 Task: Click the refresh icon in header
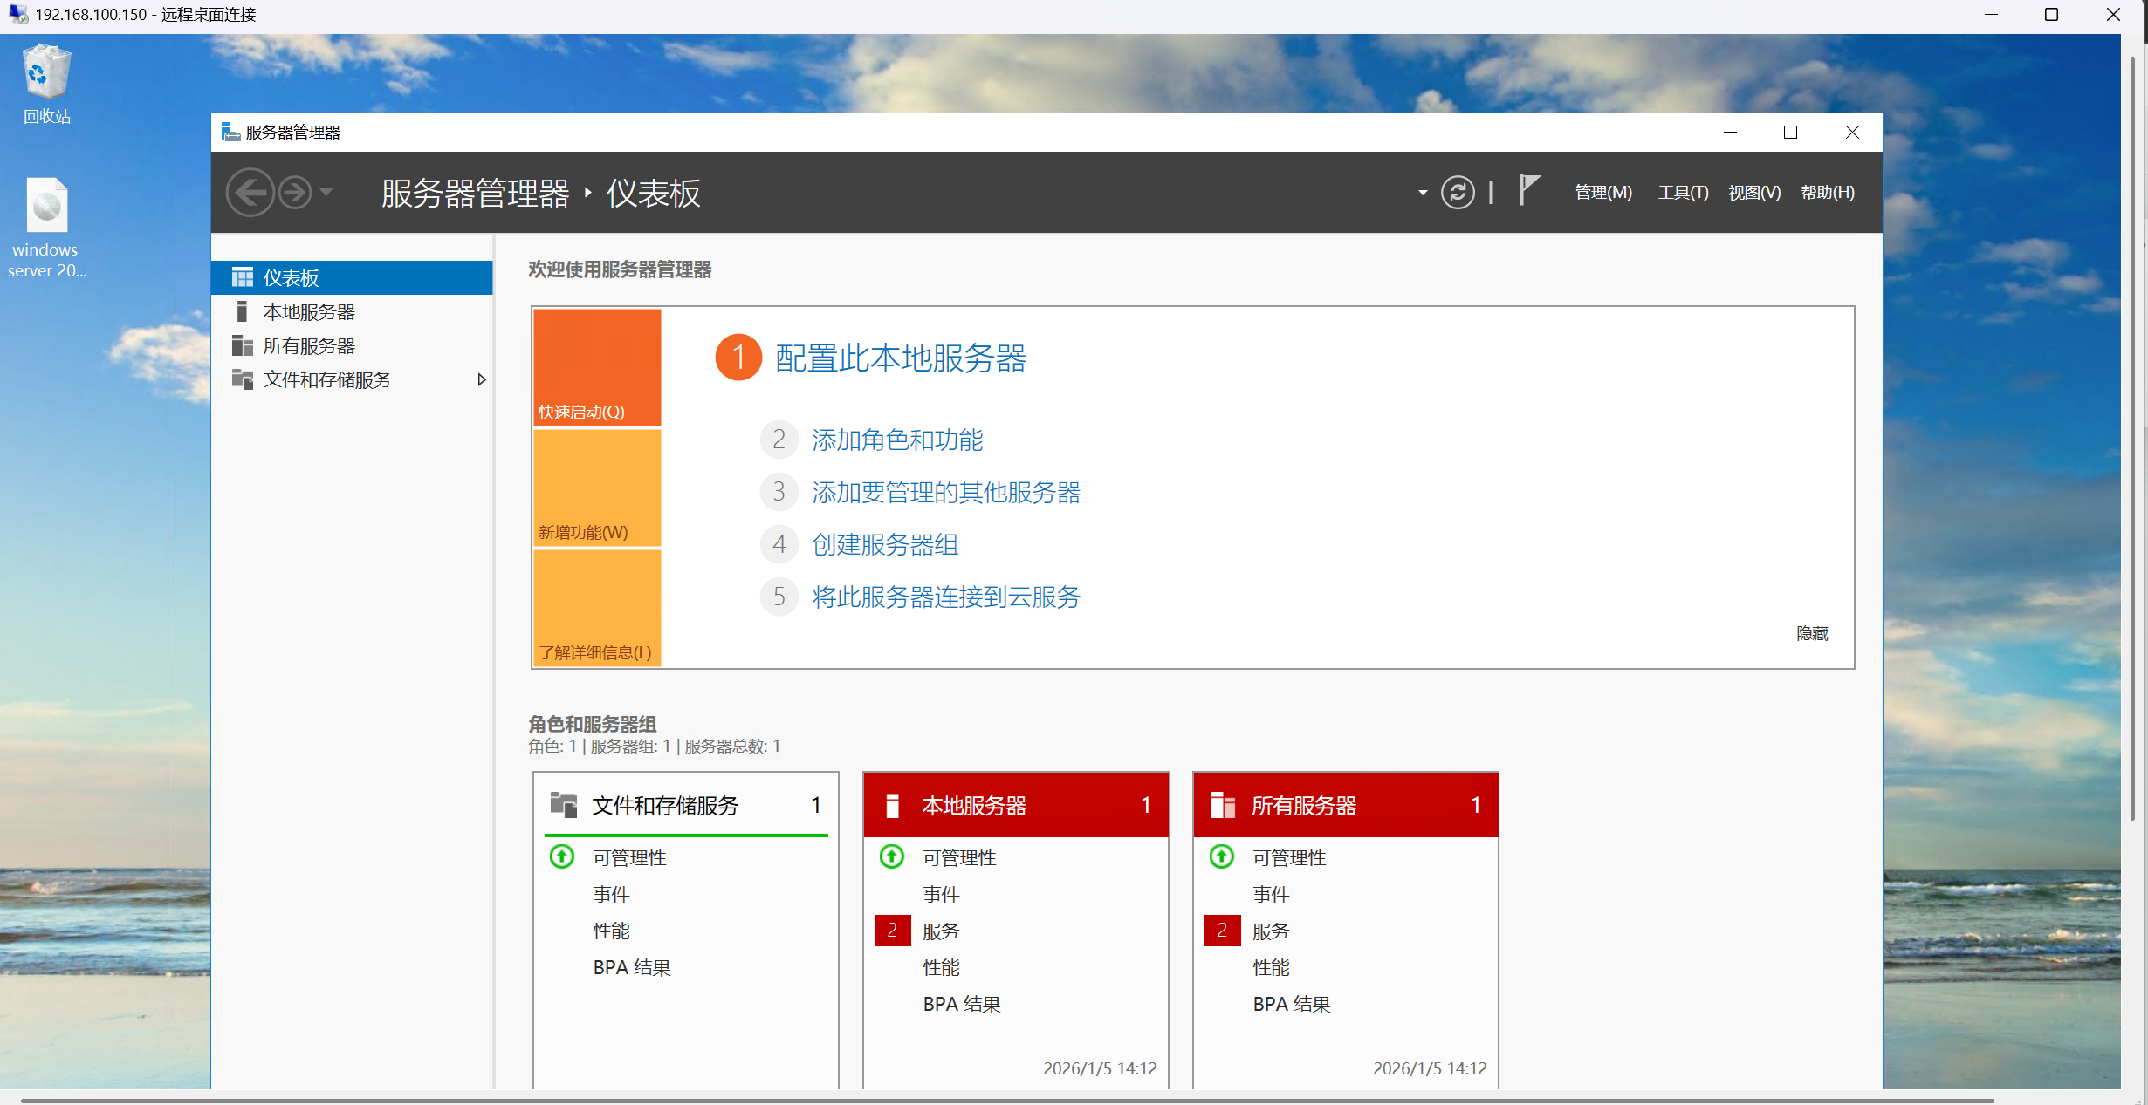coord(1457,192)
